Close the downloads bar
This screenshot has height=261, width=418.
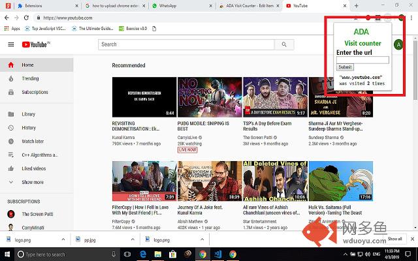click(412, 239)
